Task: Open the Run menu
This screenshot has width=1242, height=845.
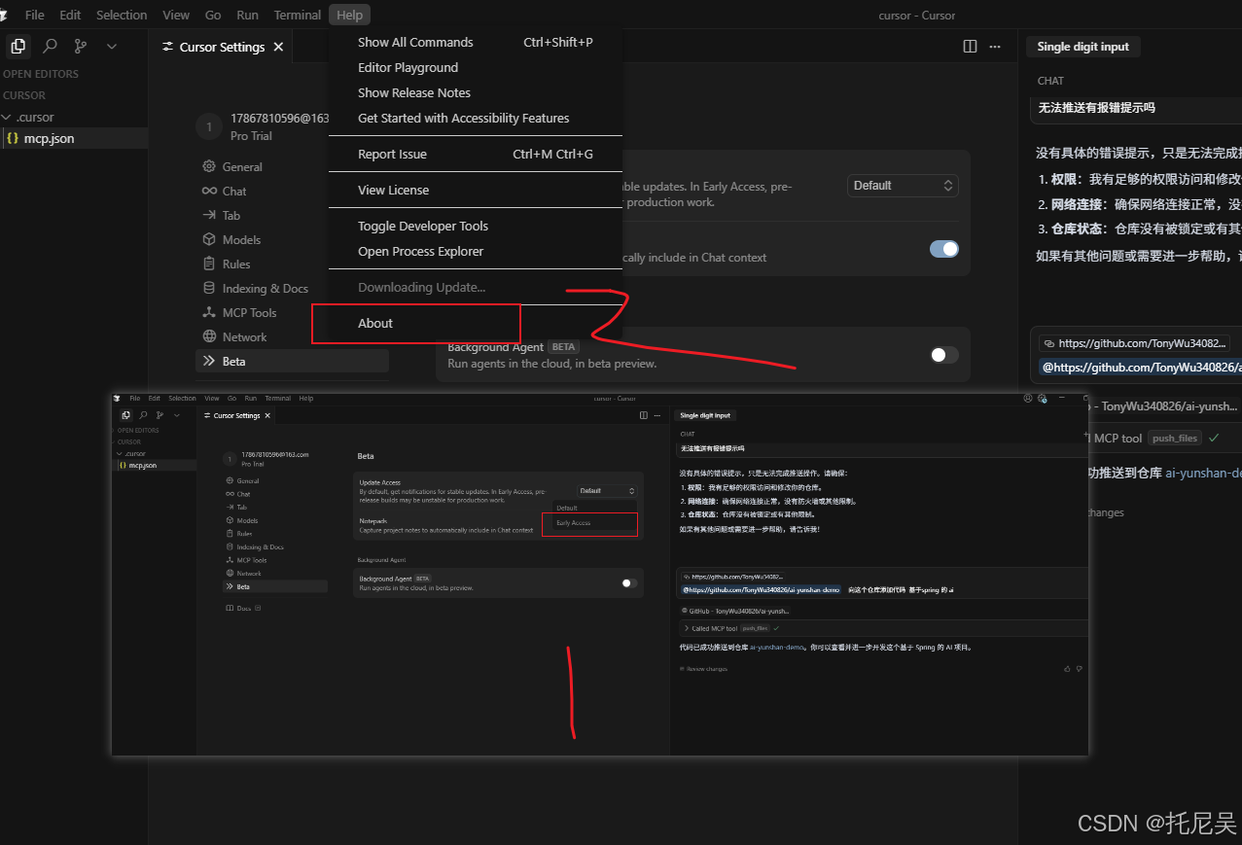Action: (247, 15)
